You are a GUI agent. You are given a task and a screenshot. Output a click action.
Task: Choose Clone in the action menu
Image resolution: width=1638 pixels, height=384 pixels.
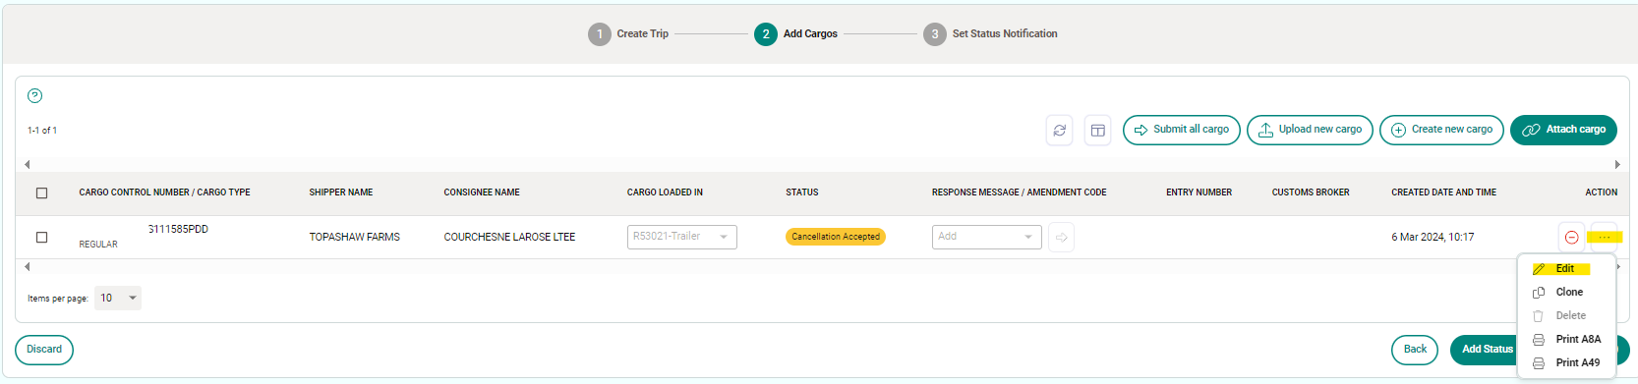click(x=1569, y=292)
